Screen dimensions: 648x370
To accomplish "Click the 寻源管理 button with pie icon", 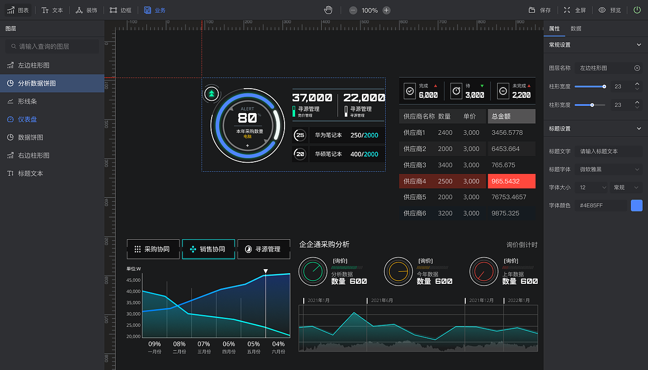I will coord(264,249).
